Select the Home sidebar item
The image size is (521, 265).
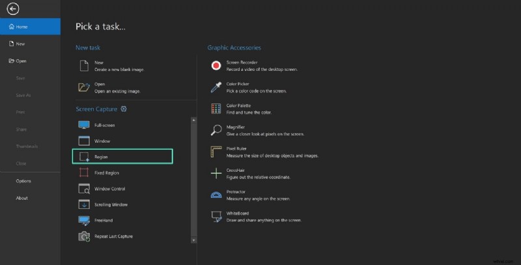(x=30, y=27)
